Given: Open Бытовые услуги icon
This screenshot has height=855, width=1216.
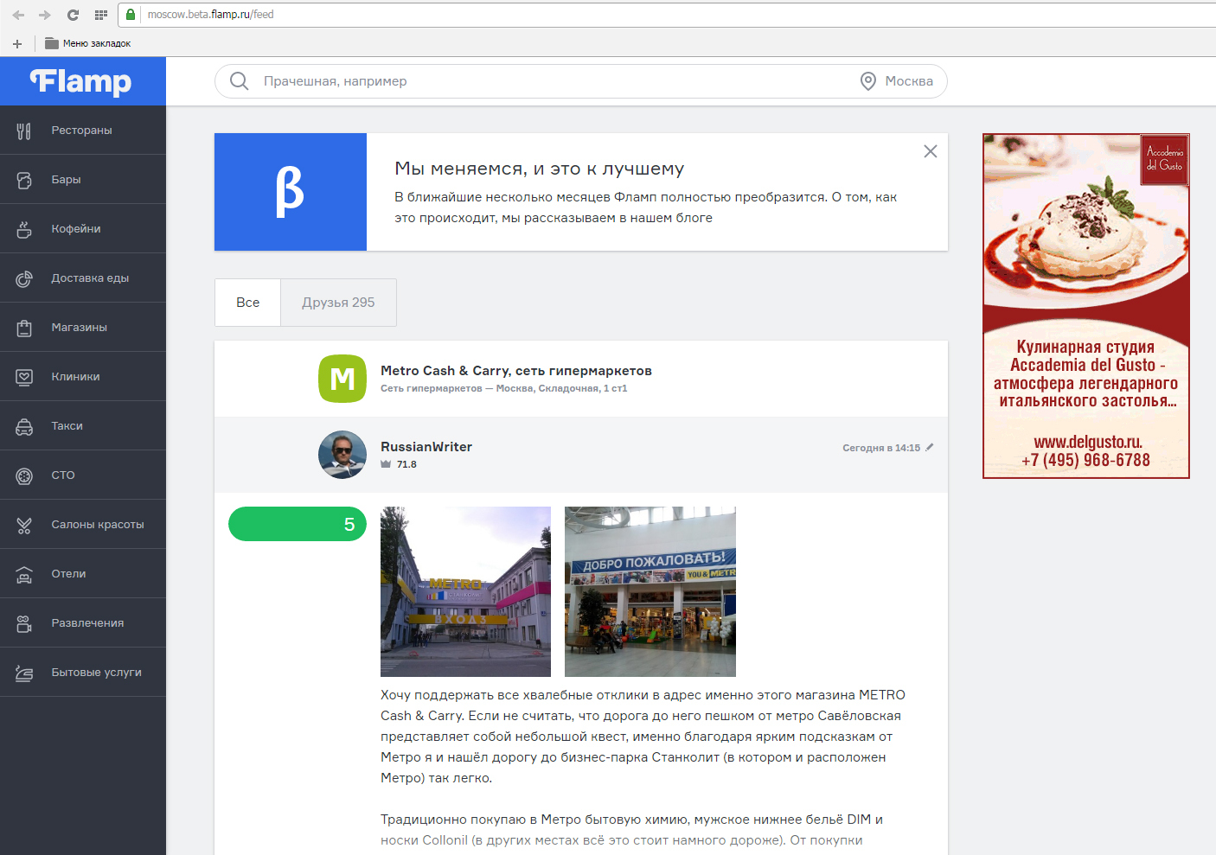Looking at the screenshot, I should (24, 673).
